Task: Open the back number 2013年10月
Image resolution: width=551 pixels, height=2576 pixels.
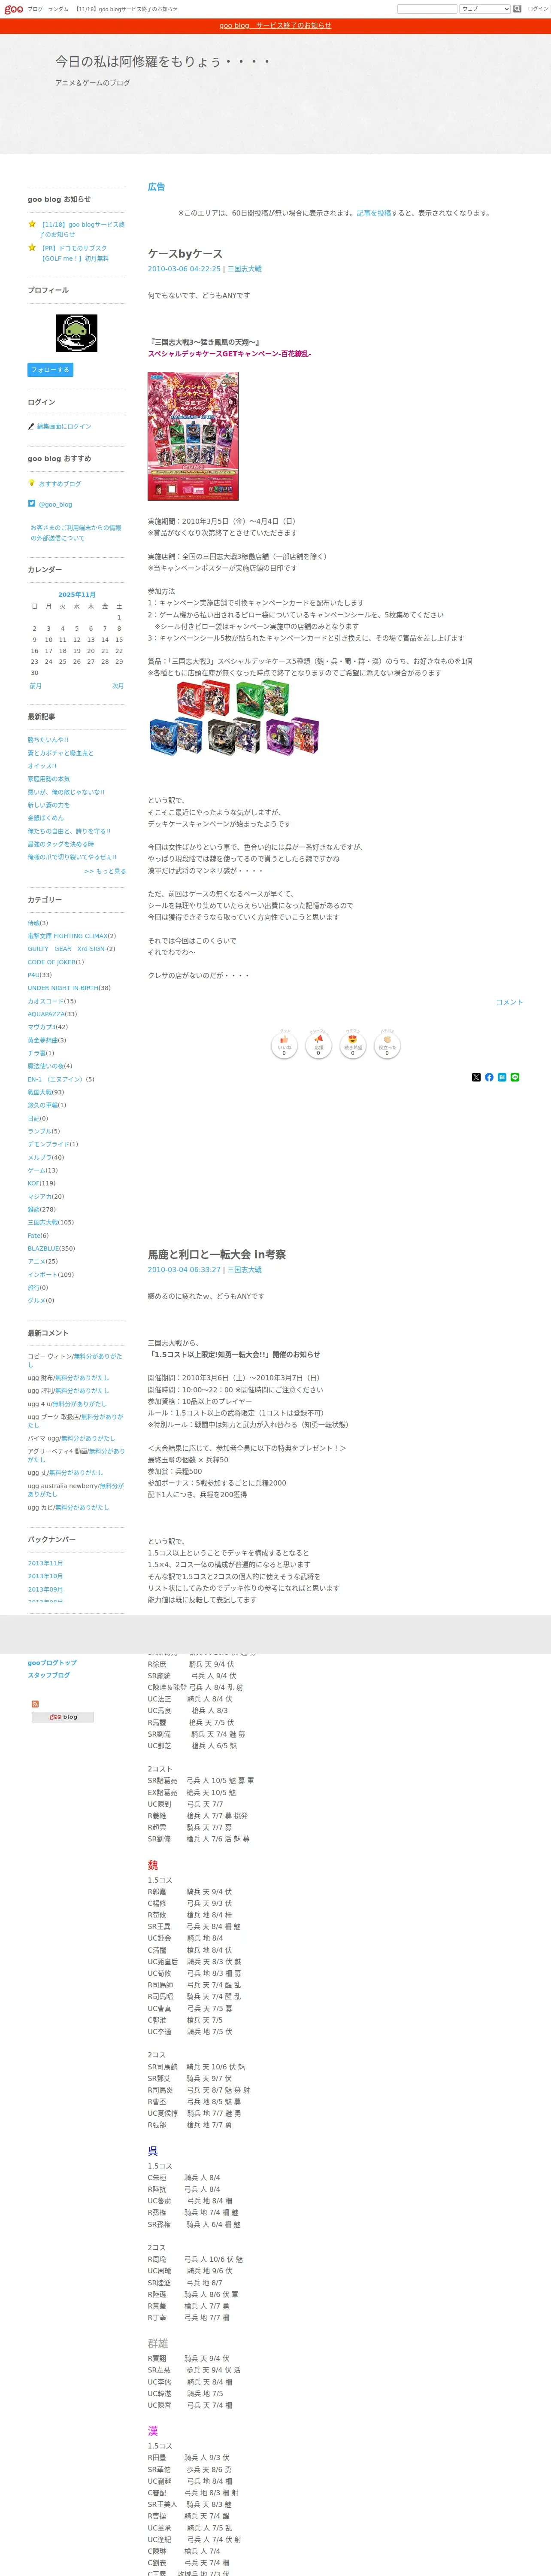Action: pos(45,1576)
